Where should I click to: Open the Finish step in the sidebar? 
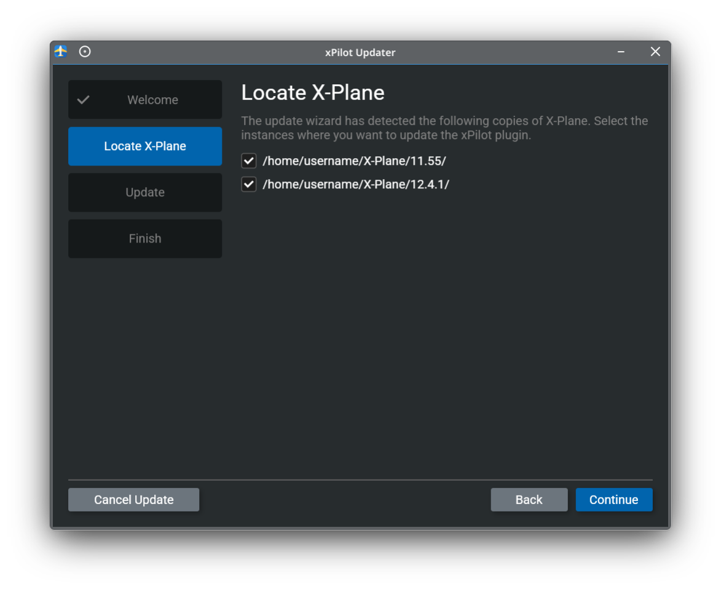[145, 238]
